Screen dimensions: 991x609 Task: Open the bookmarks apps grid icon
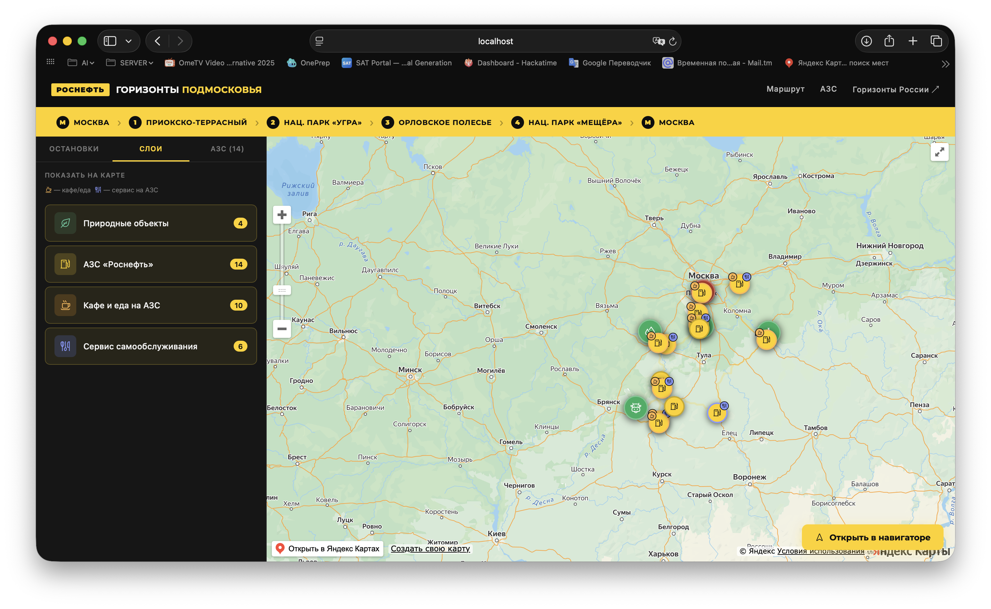tap(50, 62)
